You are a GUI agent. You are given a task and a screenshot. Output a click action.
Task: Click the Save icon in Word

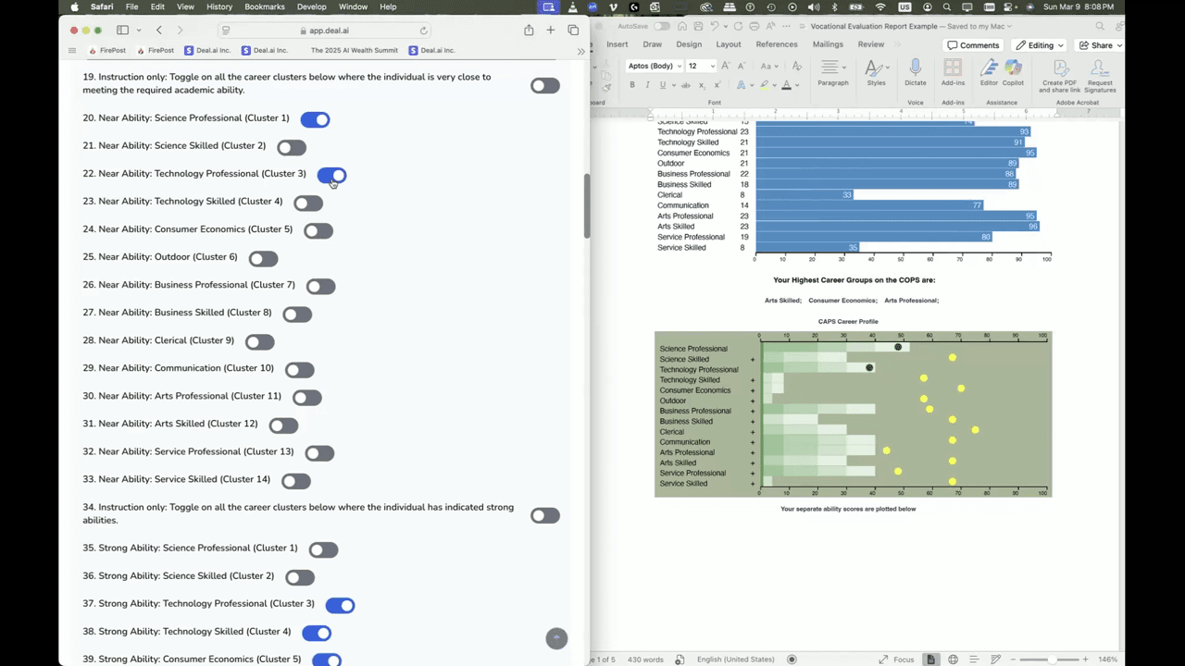(697, 26)
